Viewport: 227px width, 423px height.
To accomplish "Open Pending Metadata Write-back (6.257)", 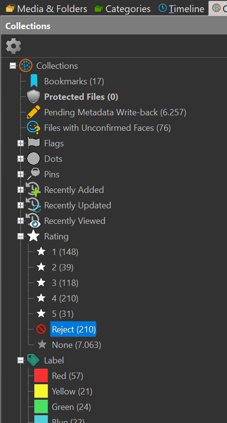I will [115, 112].
